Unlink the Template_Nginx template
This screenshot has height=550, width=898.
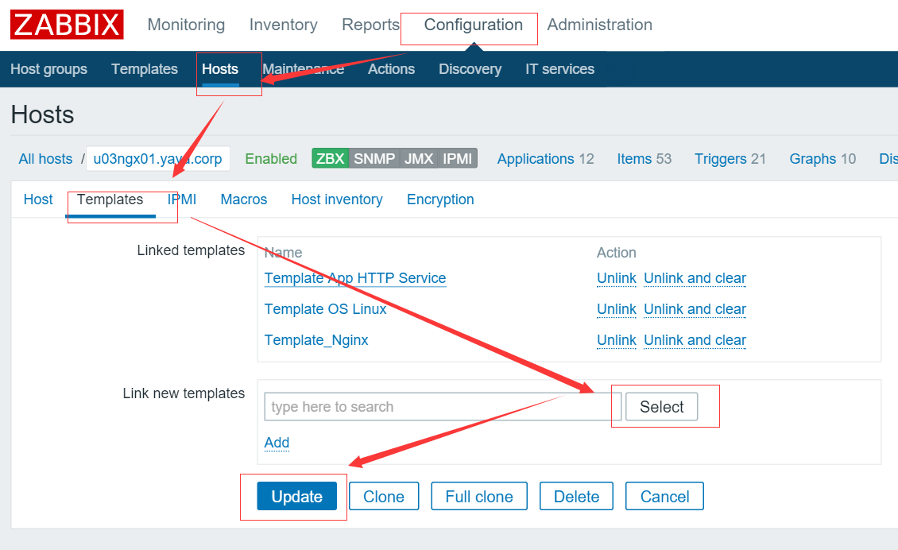point(617,340)
